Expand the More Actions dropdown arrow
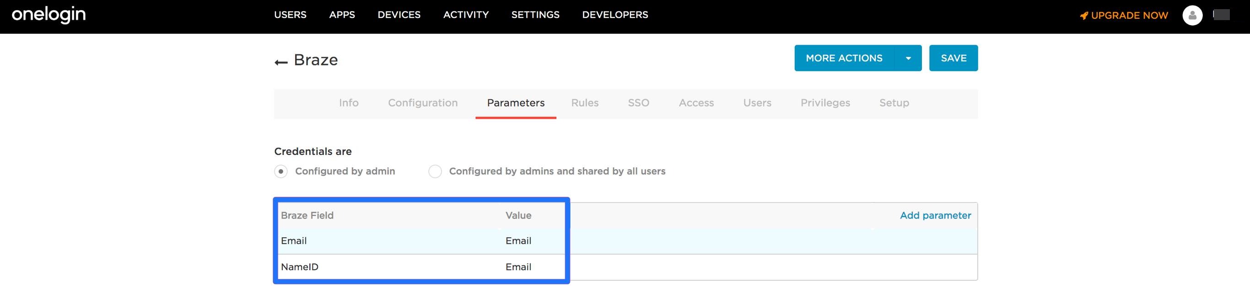The width and height of the screenshot is (1250, 299). pyautogui.click(x=908, y=58)
